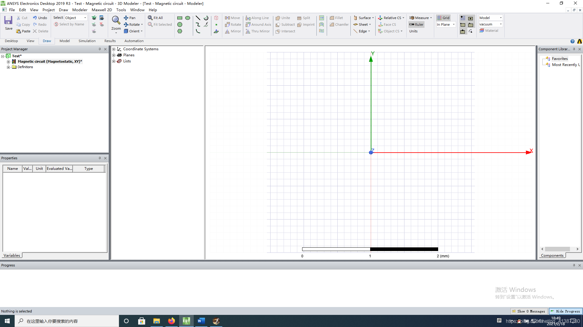This screenshot has height=327, width=583.
Task: Open the vacuum material dropdown
Action: pyautogui.click(x=491, y=24)
